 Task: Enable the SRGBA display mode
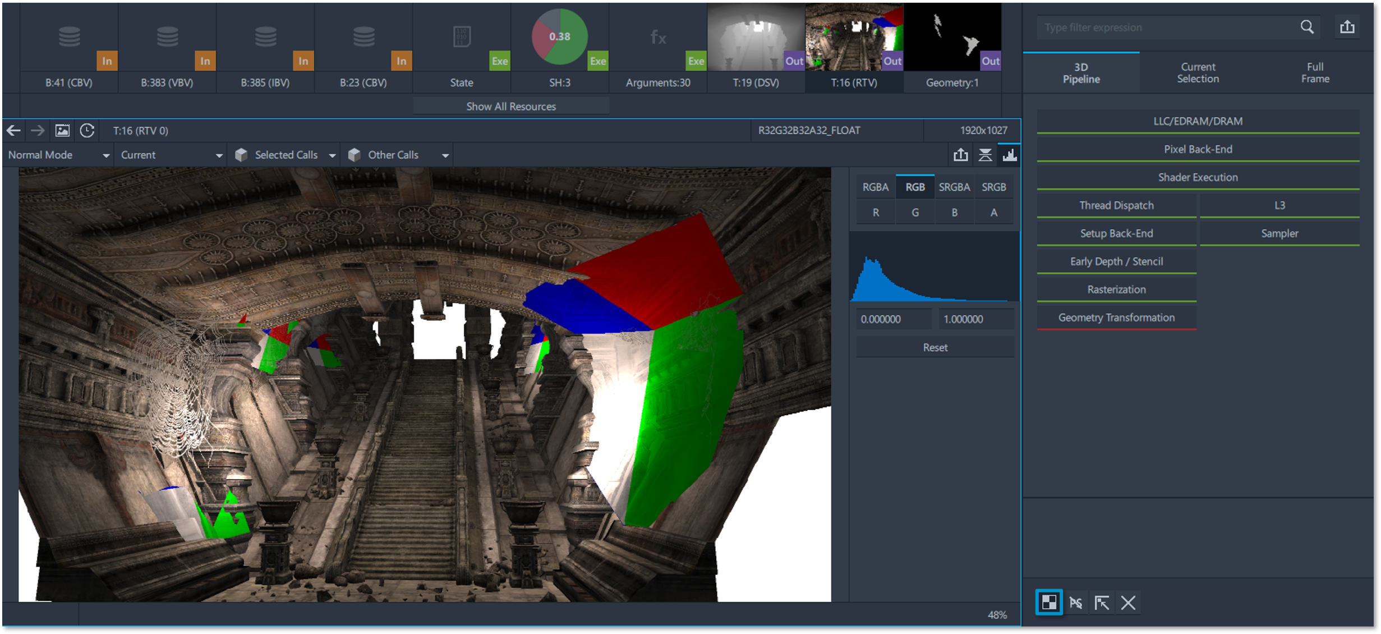pos(954,187)
